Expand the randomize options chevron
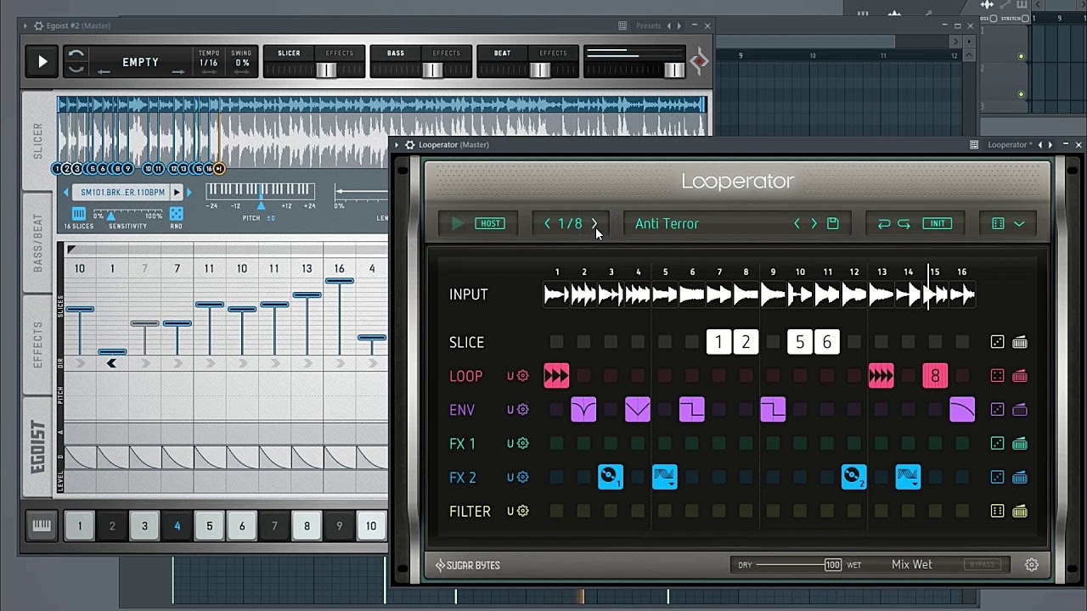1087x611 pixels. click(x=1019, y=223)
